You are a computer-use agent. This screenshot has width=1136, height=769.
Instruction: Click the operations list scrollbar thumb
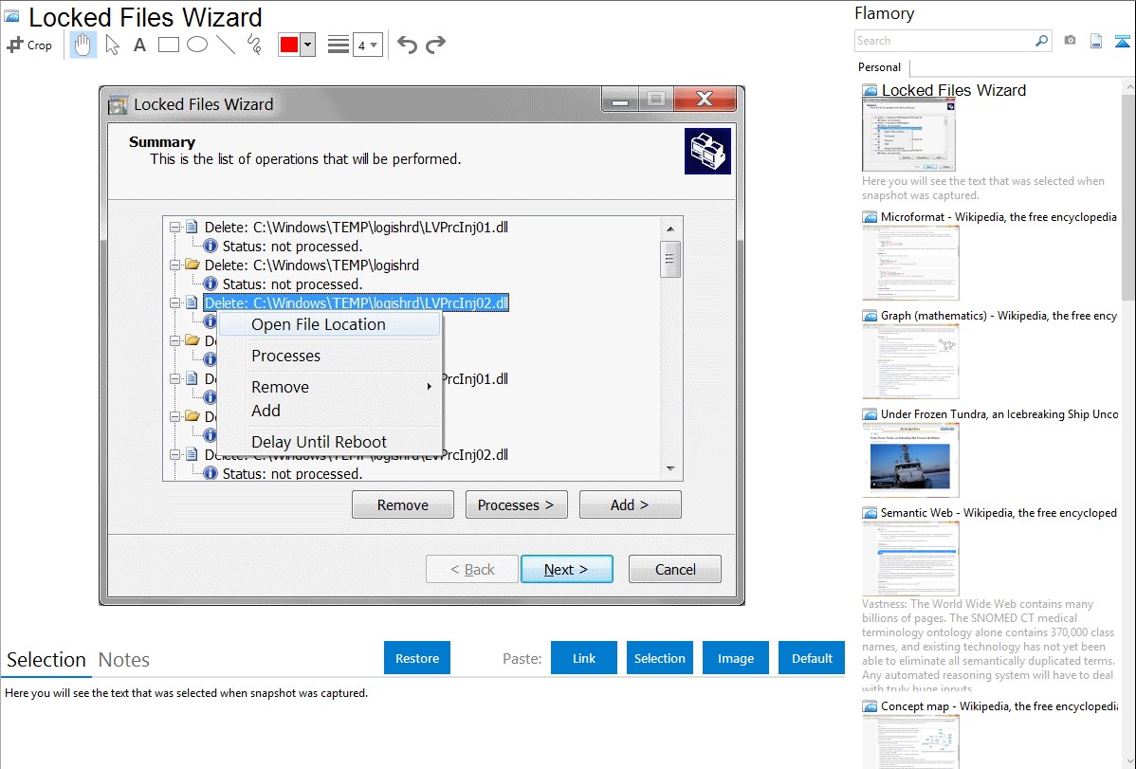point(670,260)
